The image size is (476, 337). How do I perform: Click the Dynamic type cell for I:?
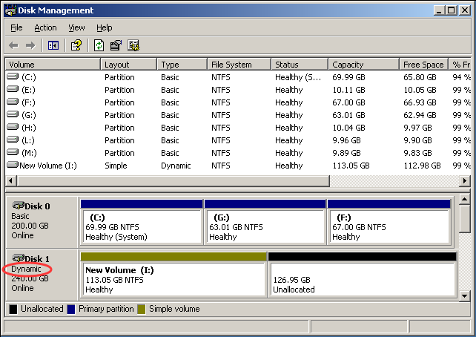coord(176,166)
